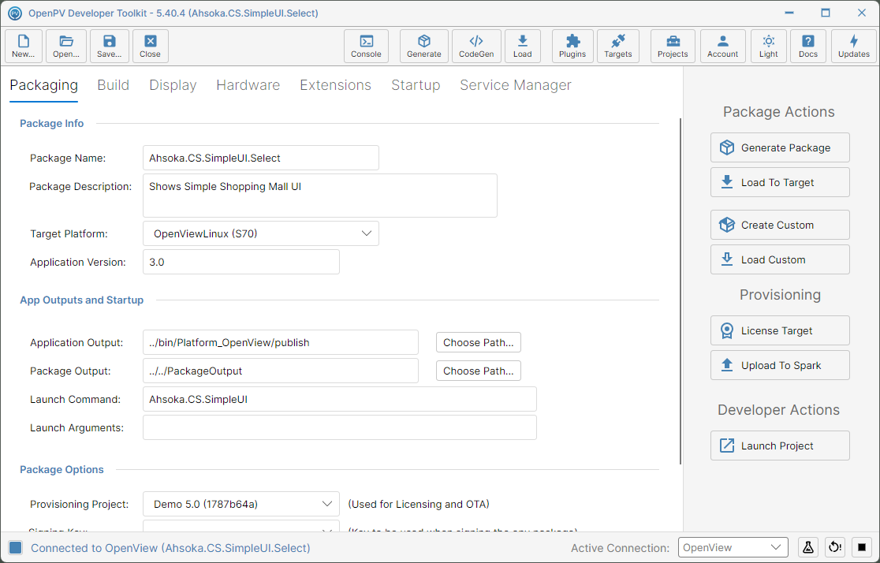Click the Load toolbar icon
This screenshot has height=563, width=880.
(523, 46)
